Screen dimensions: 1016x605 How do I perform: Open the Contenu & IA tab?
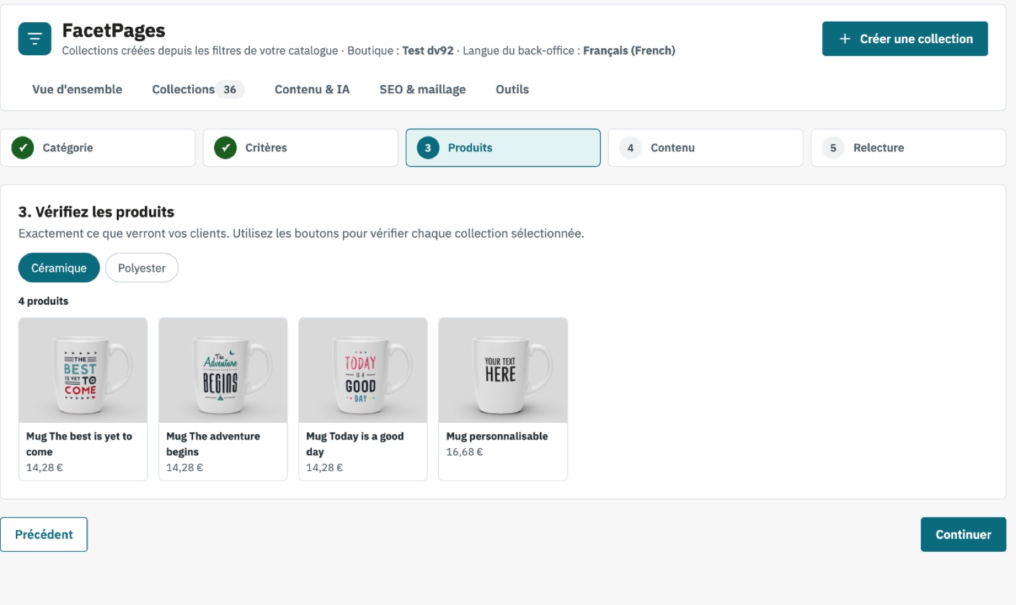[x=312, y=90]
